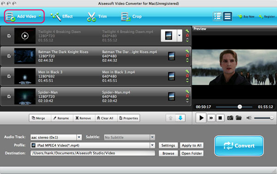The height and width of the screenshot is (174, 277).
Task: Open the snapshot folder icon
Action: (x=239, y=118)
